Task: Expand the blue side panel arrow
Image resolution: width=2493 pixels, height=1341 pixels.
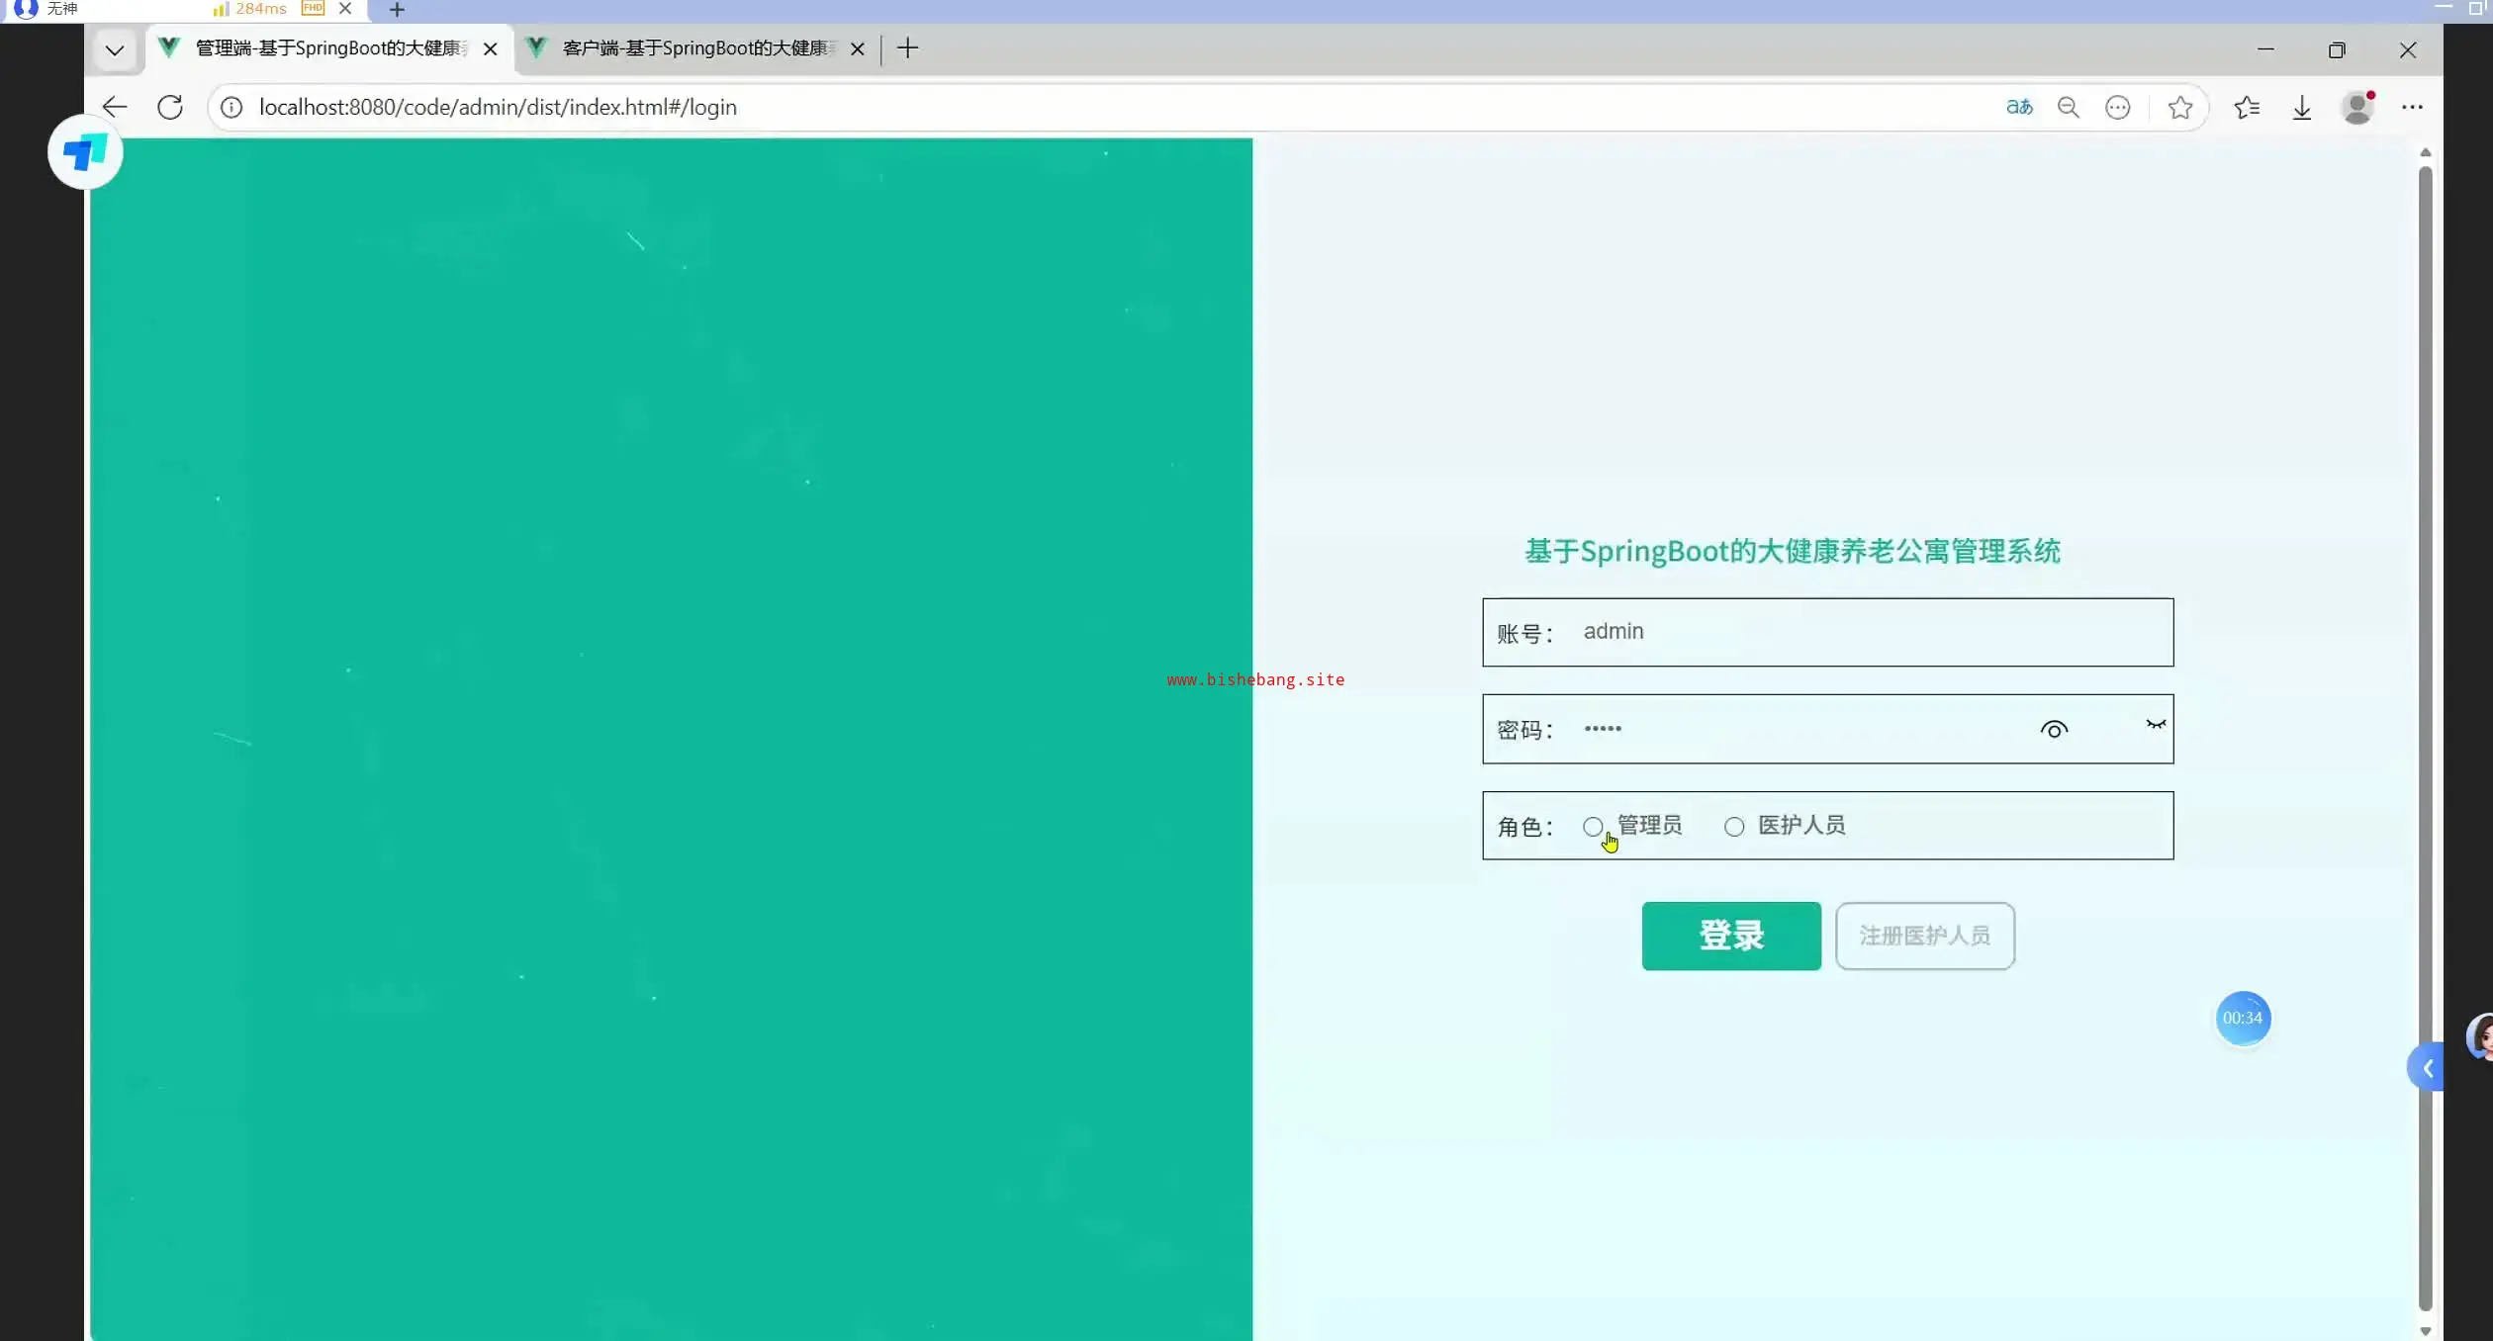Action: [x=2427, y=1068]
